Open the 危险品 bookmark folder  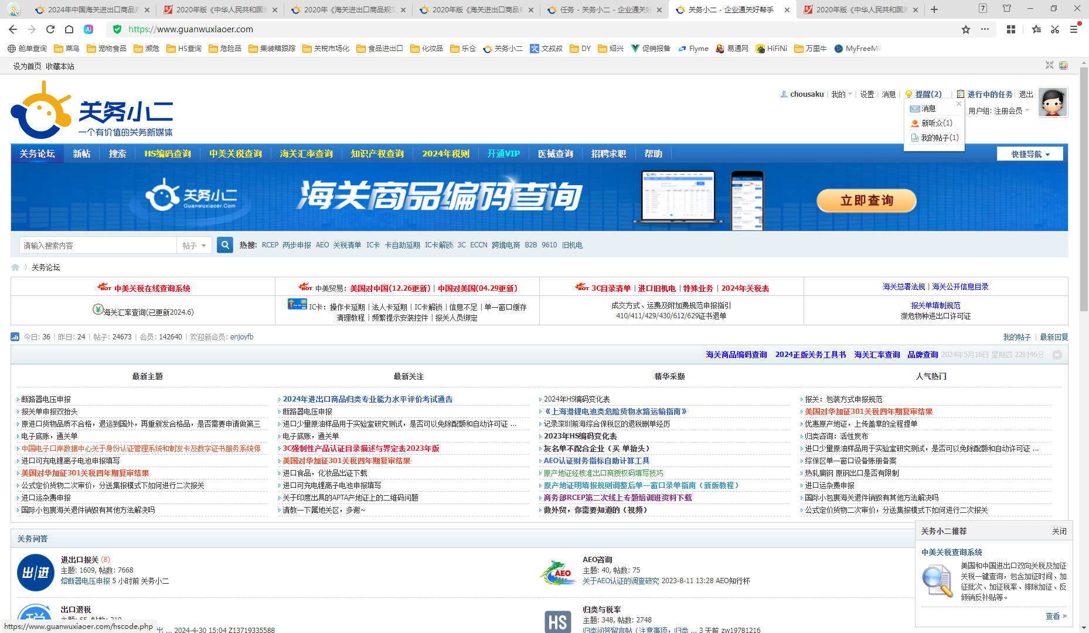(x=225, y=49)
